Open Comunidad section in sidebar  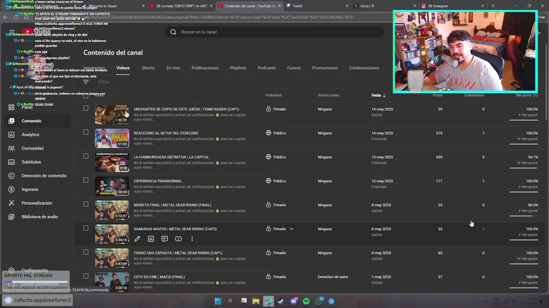point(32,148)
